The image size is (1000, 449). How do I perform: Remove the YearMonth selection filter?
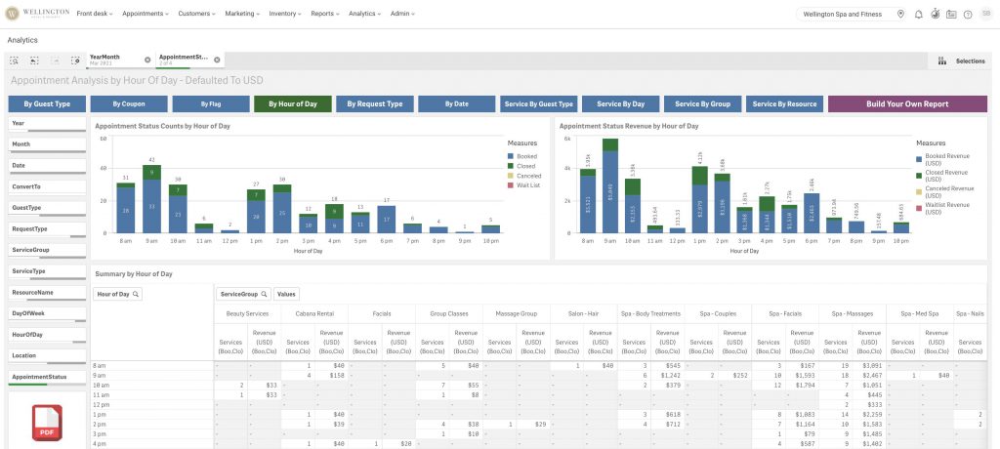coord(147,61)
